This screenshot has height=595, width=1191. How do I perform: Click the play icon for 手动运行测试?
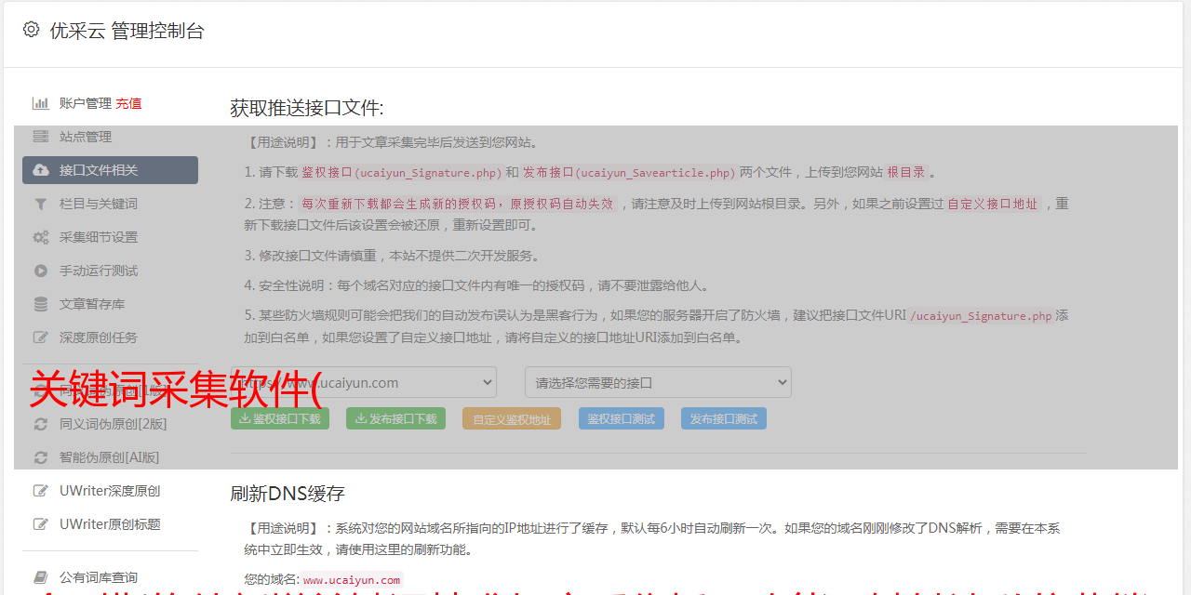41,271
